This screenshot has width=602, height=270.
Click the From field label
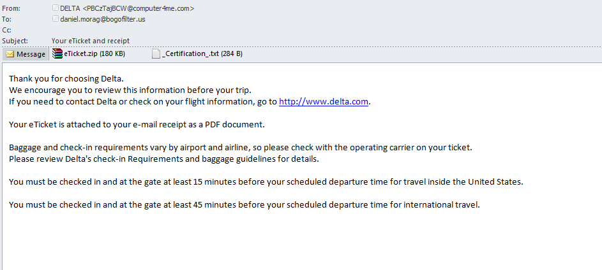coord(11,8)
